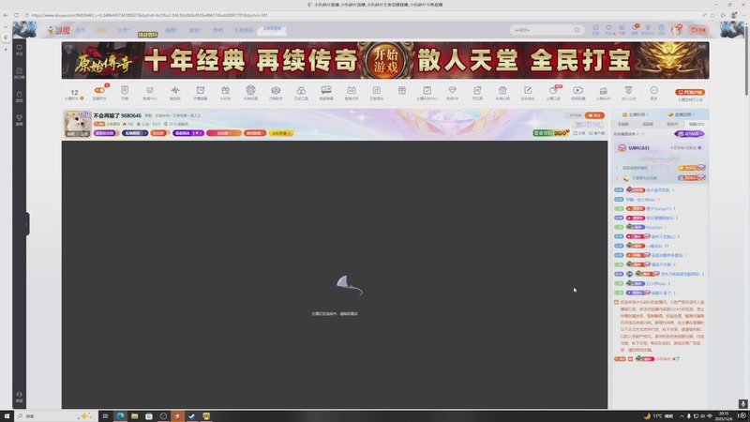
Task: Click the orange 开播 button in header
Action: pyautogui.click(x=698, y=30)
